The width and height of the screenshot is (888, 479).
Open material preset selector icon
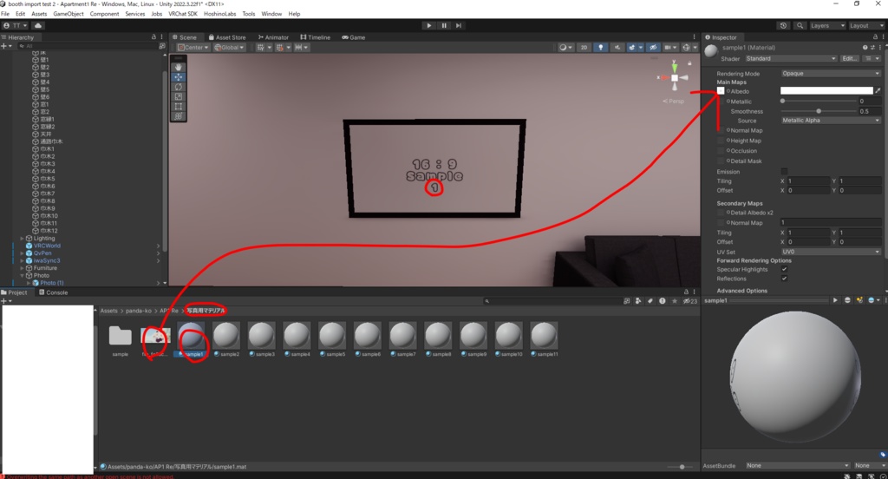872,48
